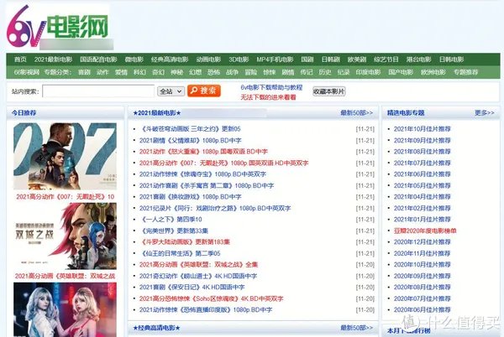
Task: Open 2020年12月佳片推荐 topic
Action: [x=423, y=241]
